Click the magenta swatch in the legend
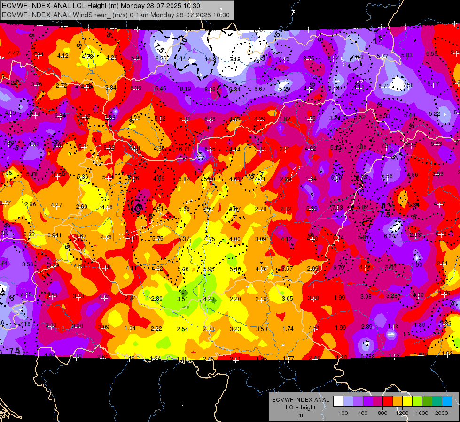Screen dimensions: 460x422 point(378,401)
